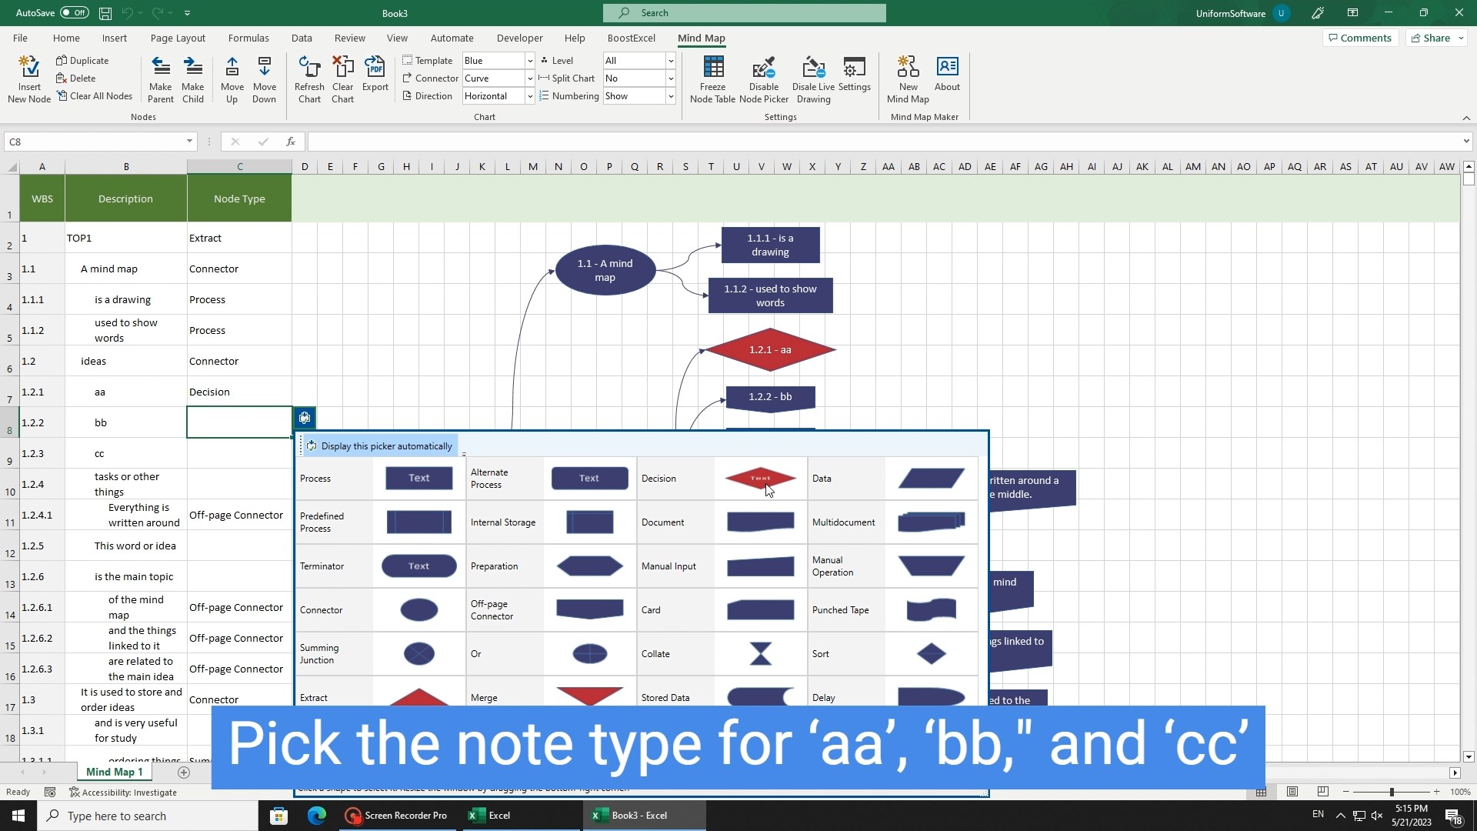Expand the Direction Horizontal dropdown
This screenshot has height=831, width=1477.
click(x=529, y=96)
